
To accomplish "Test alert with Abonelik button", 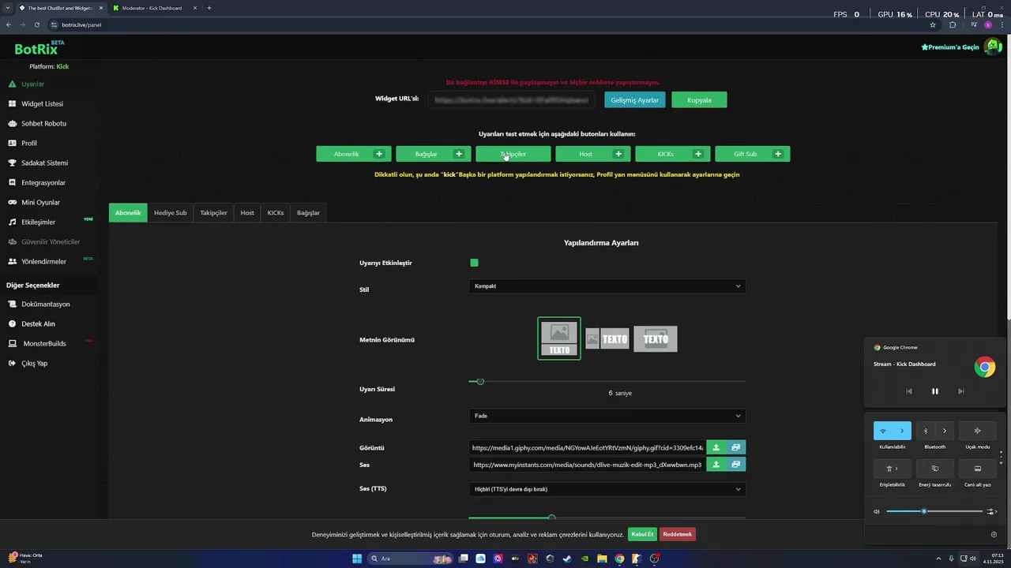I will tap(354, 154).
